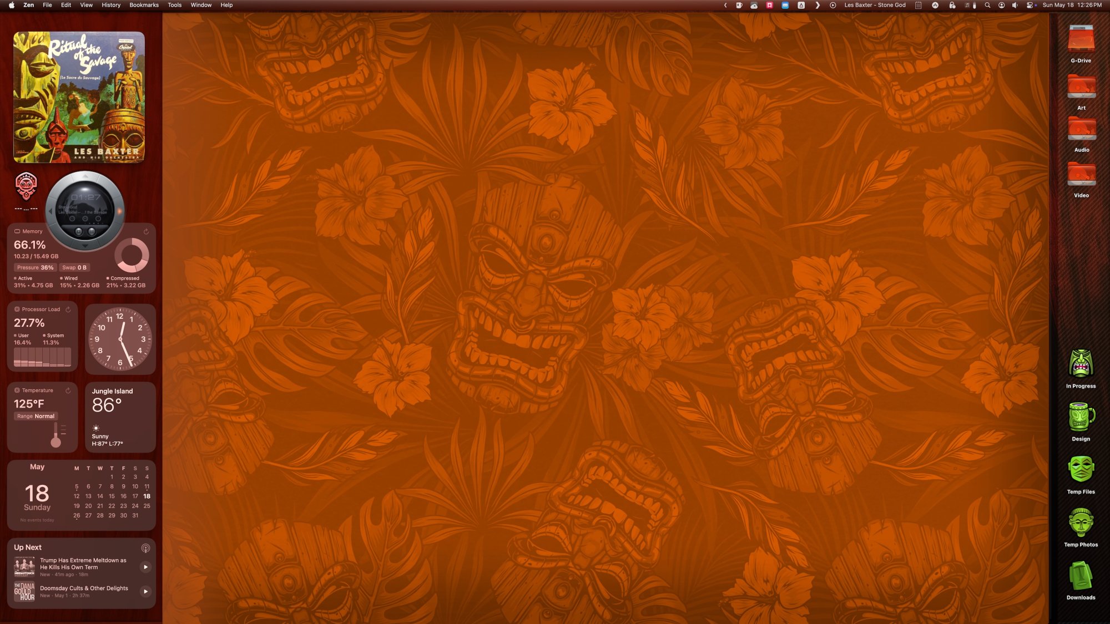Click the large 18 Sunday date display
This screenshot has width=1110, height=624.
37,497
